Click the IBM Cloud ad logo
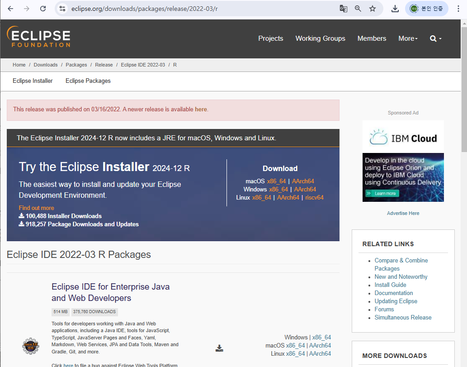The width and height of the screenshot is (467, 367). click(x=403, y=138)
